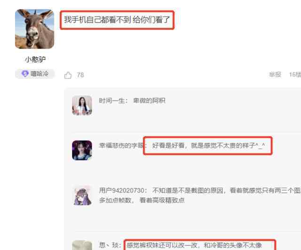Click the reply mentioning 冷哥的头像
The width and height of the screenshot is (301, 250).
point(194,245)
